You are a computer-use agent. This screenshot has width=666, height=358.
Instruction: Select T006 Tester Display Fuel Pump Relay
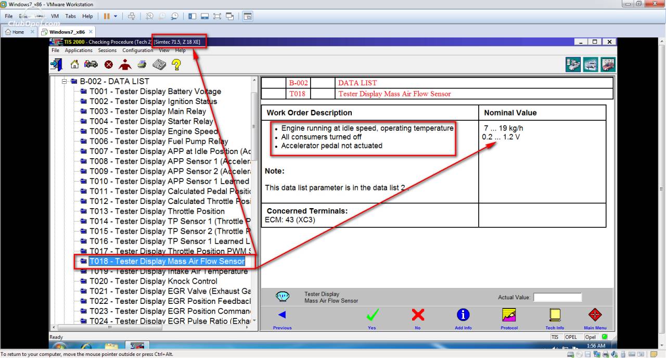pyautogui.click(x=159, y=141)
